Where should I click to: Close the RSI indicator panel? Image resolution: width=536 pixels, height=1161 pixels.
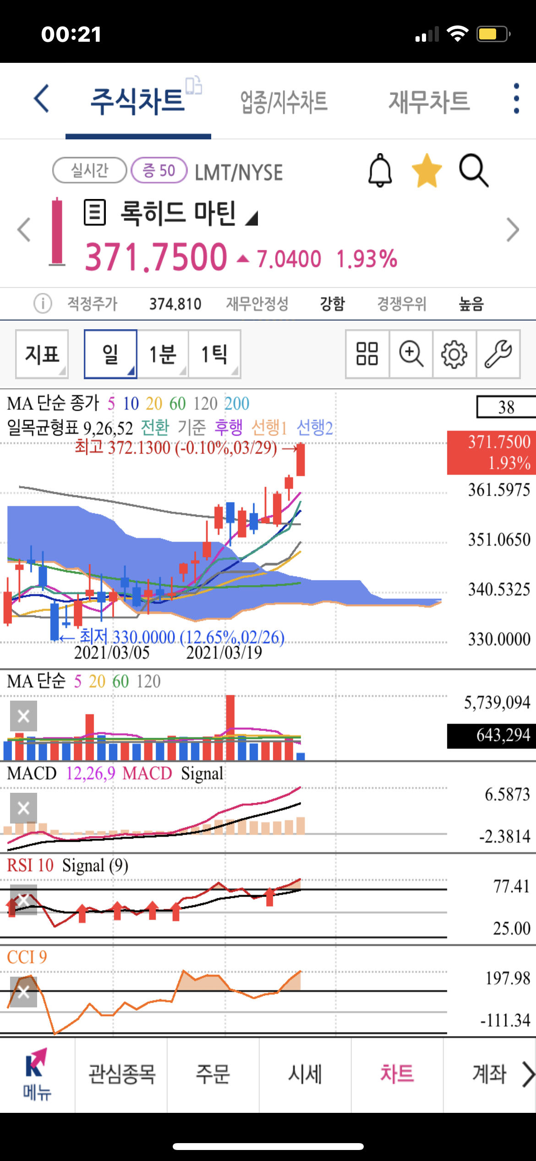23,900
